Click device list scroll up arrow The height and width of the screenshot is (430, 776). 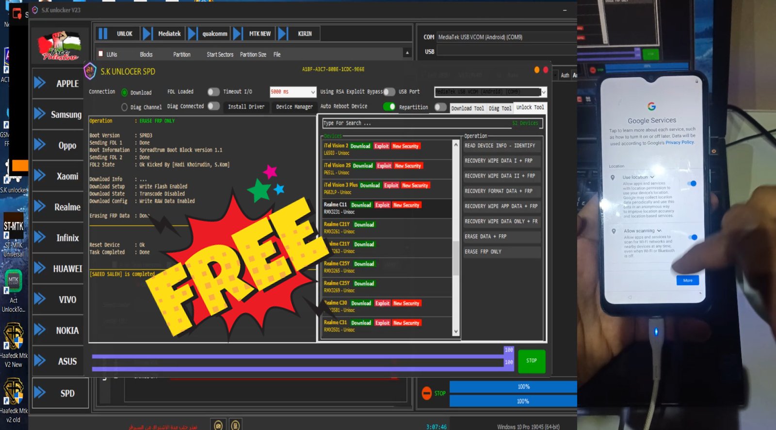pyautogui.click(x=455, y=144)
